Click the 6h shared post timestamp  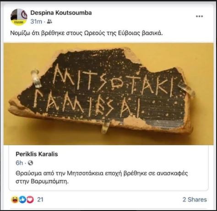click(x=19, y=163)
